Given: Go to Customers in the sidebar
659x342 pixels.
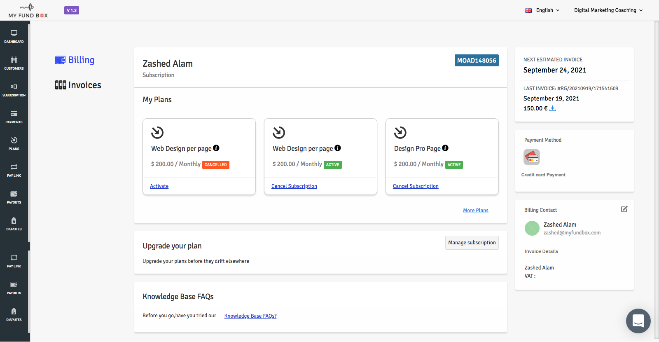Looking at the screenshot, I should (14, 63).
